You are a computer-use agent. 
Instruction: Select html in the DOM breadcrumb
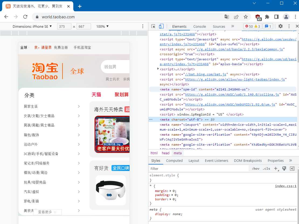point(154,153)
